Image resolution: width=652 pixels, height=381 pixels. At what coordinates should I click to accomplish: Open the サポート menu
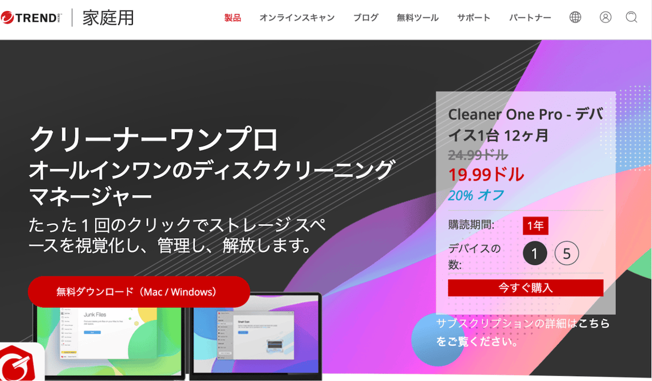tap(473, 17)
